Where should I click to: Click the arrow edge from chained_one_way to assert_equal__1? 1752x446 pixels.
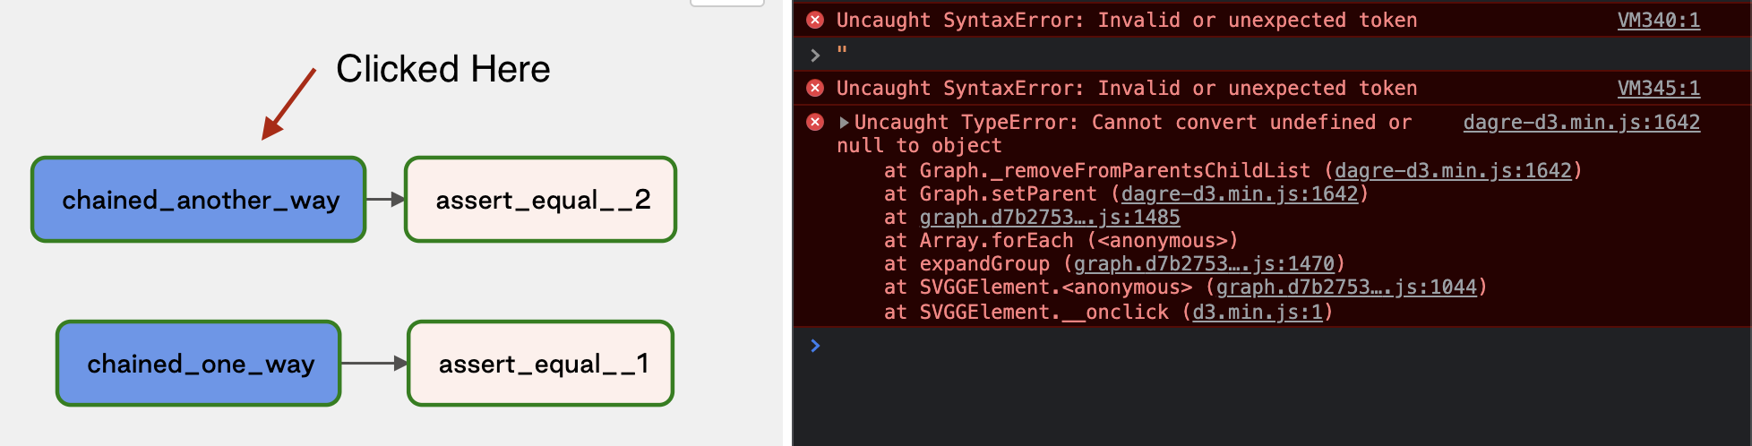click(374, 364)
